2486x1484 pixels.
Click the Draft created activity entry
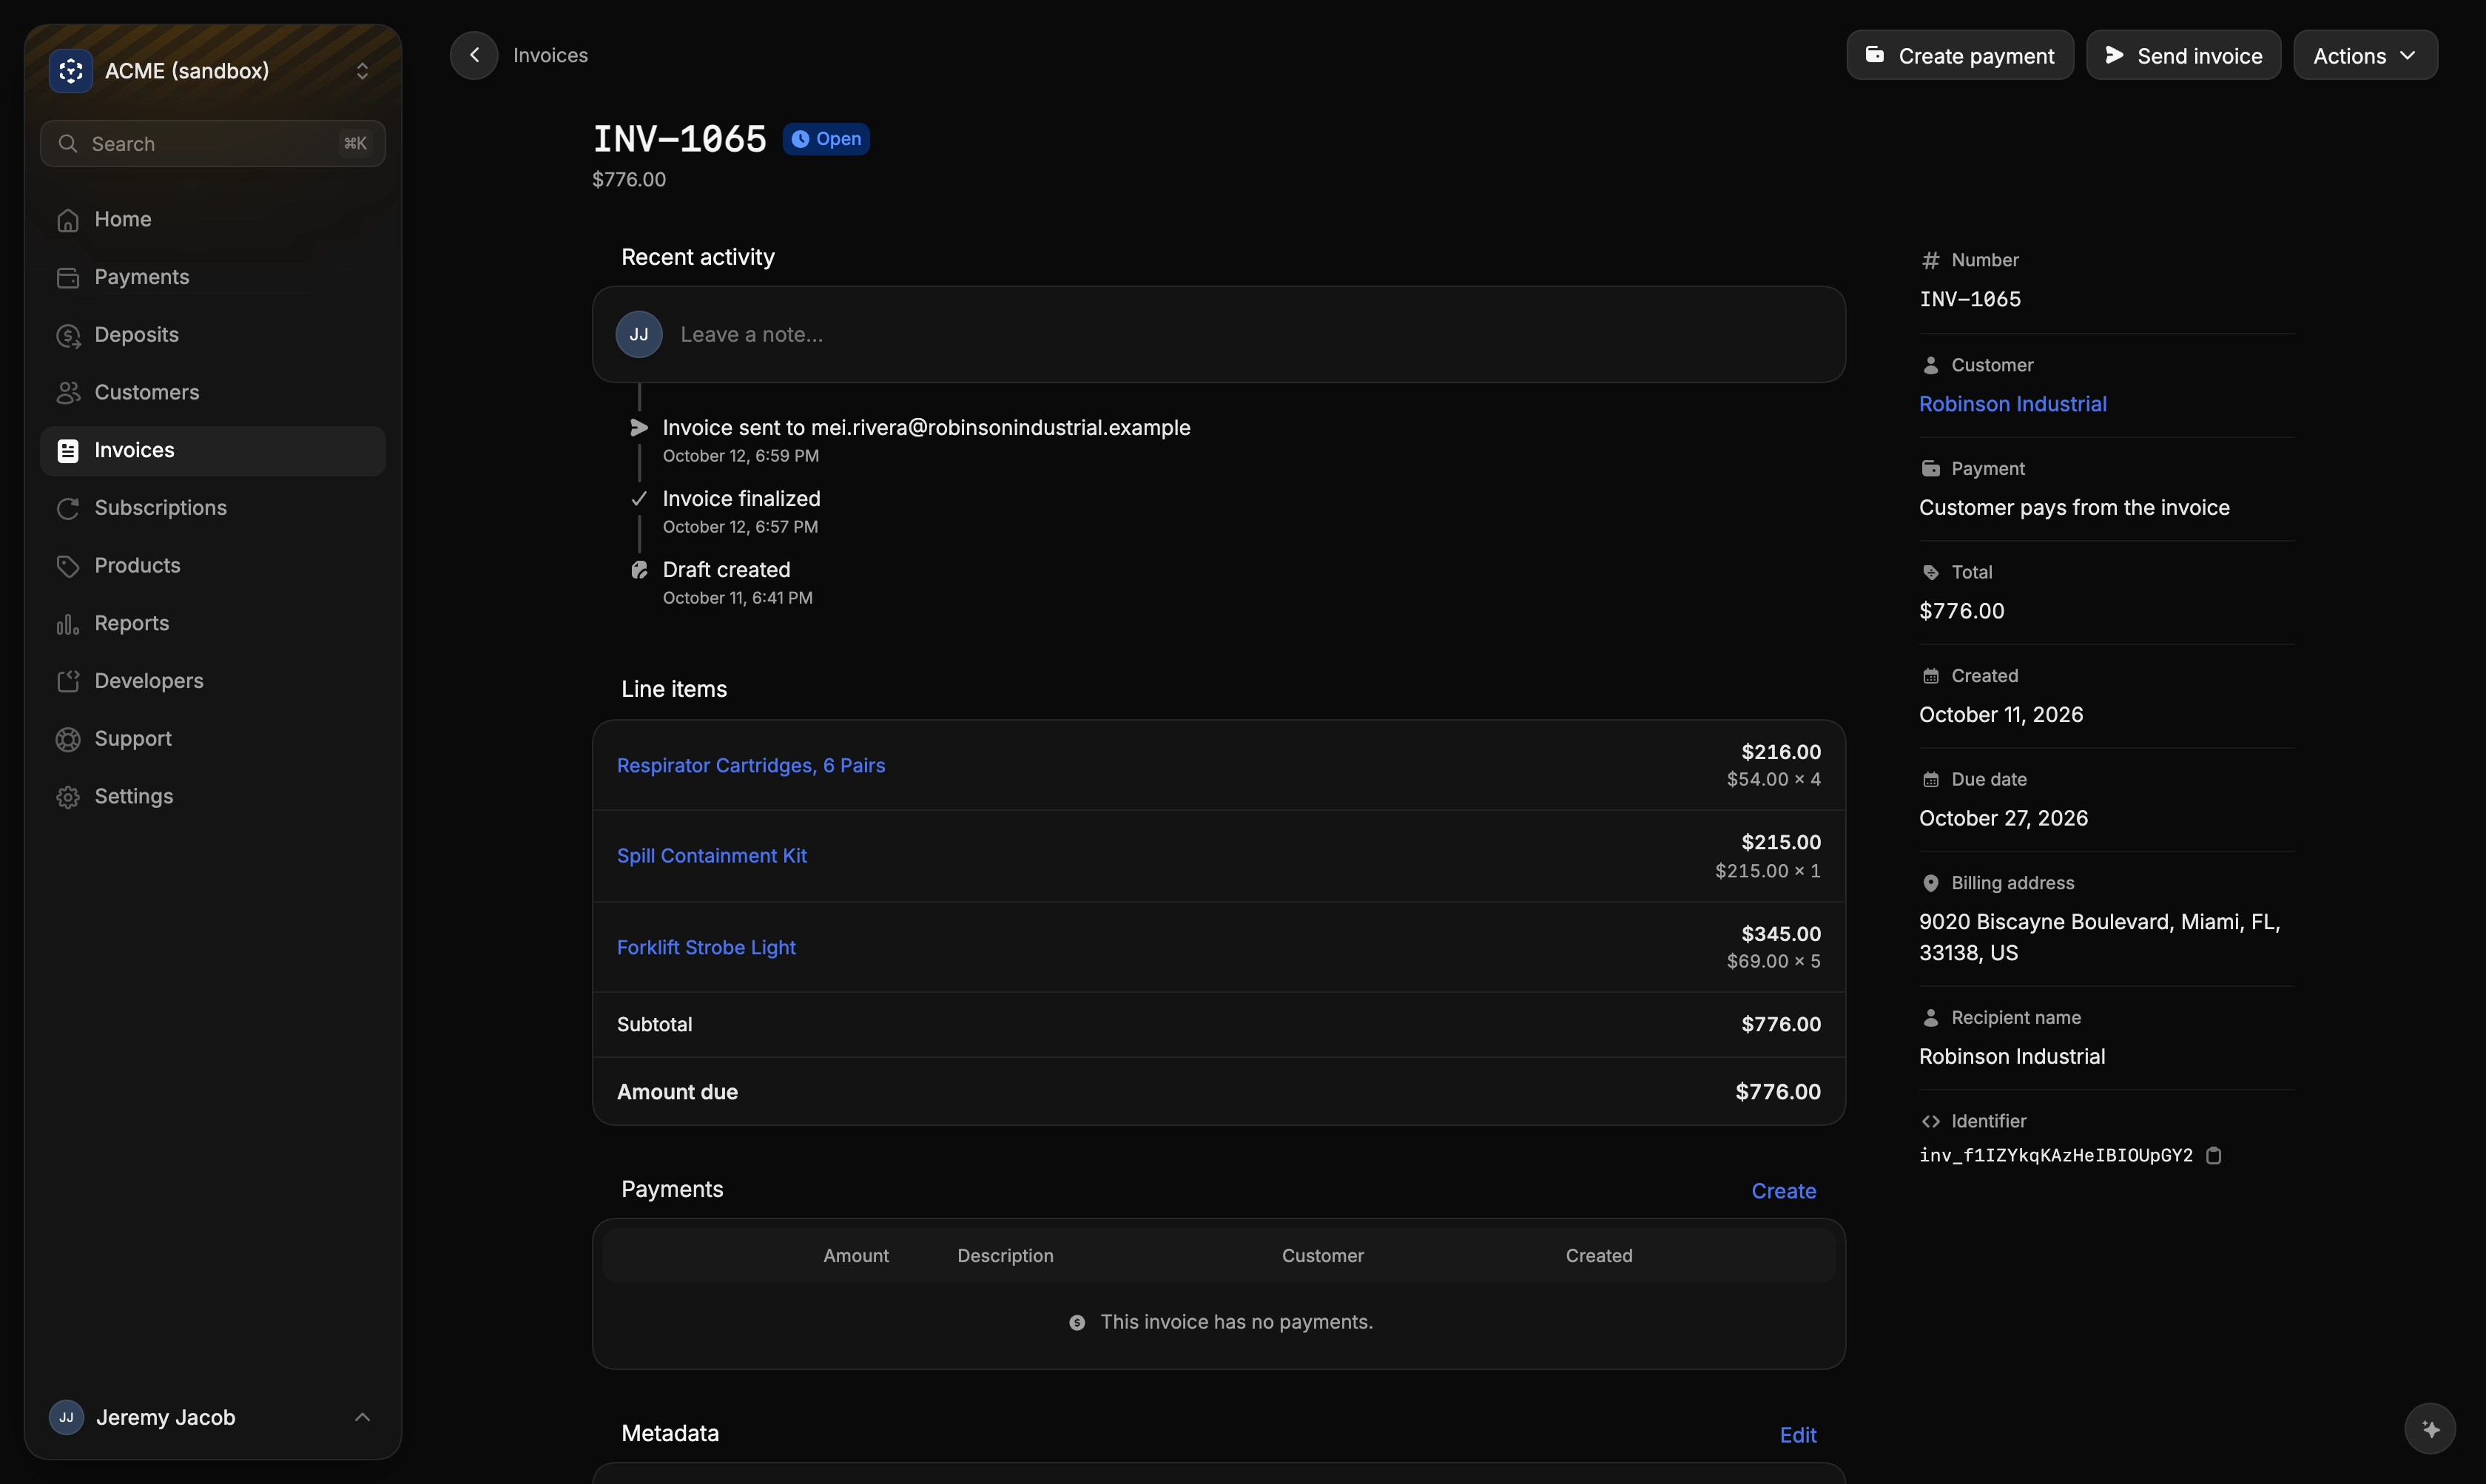click(x=726, y=582)
